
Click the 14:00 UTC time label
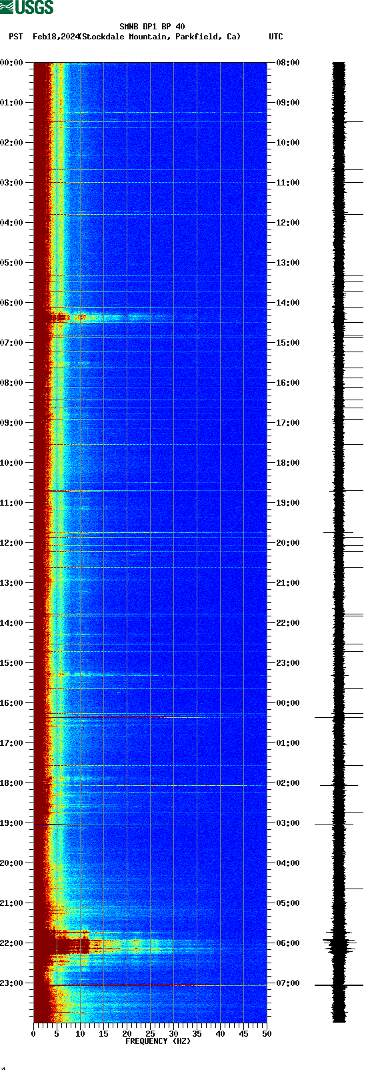coord(288,303)
